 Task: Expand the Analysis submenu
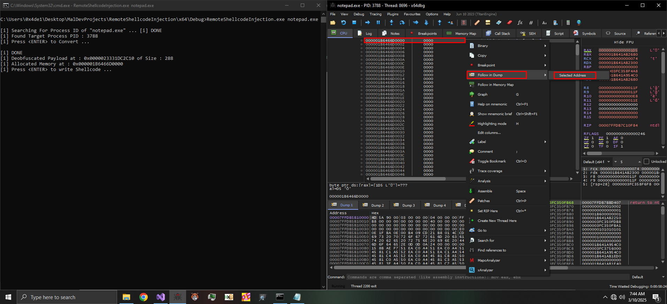point(508,181)
